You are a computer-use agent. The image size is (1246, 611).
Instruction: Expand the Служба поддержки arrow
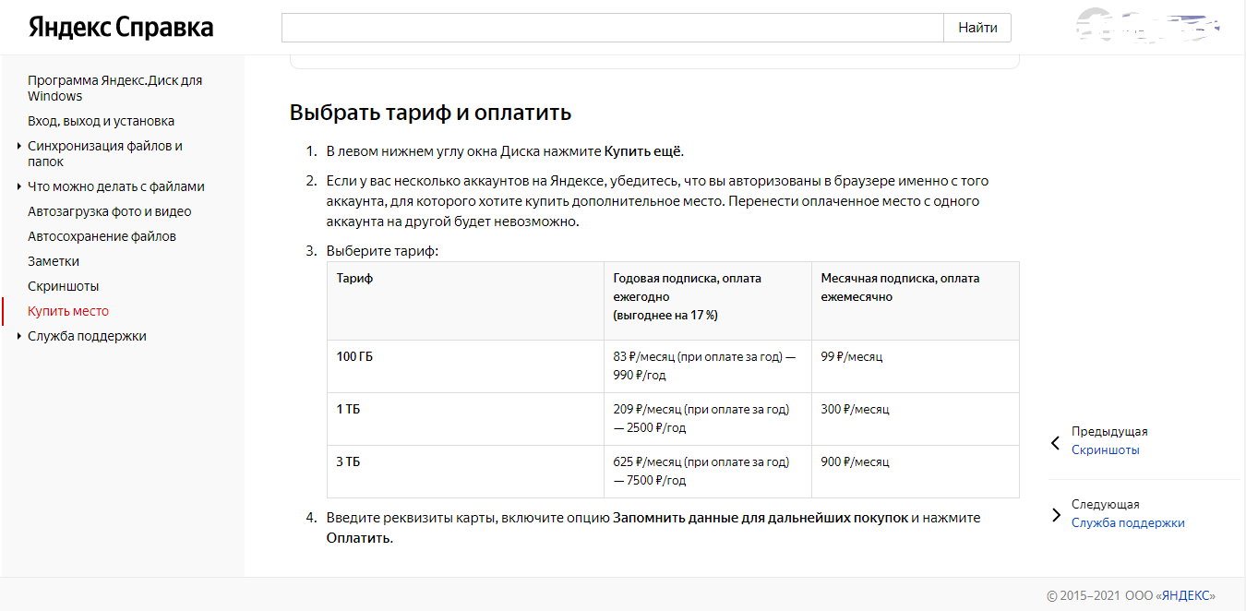coord(19,336)
